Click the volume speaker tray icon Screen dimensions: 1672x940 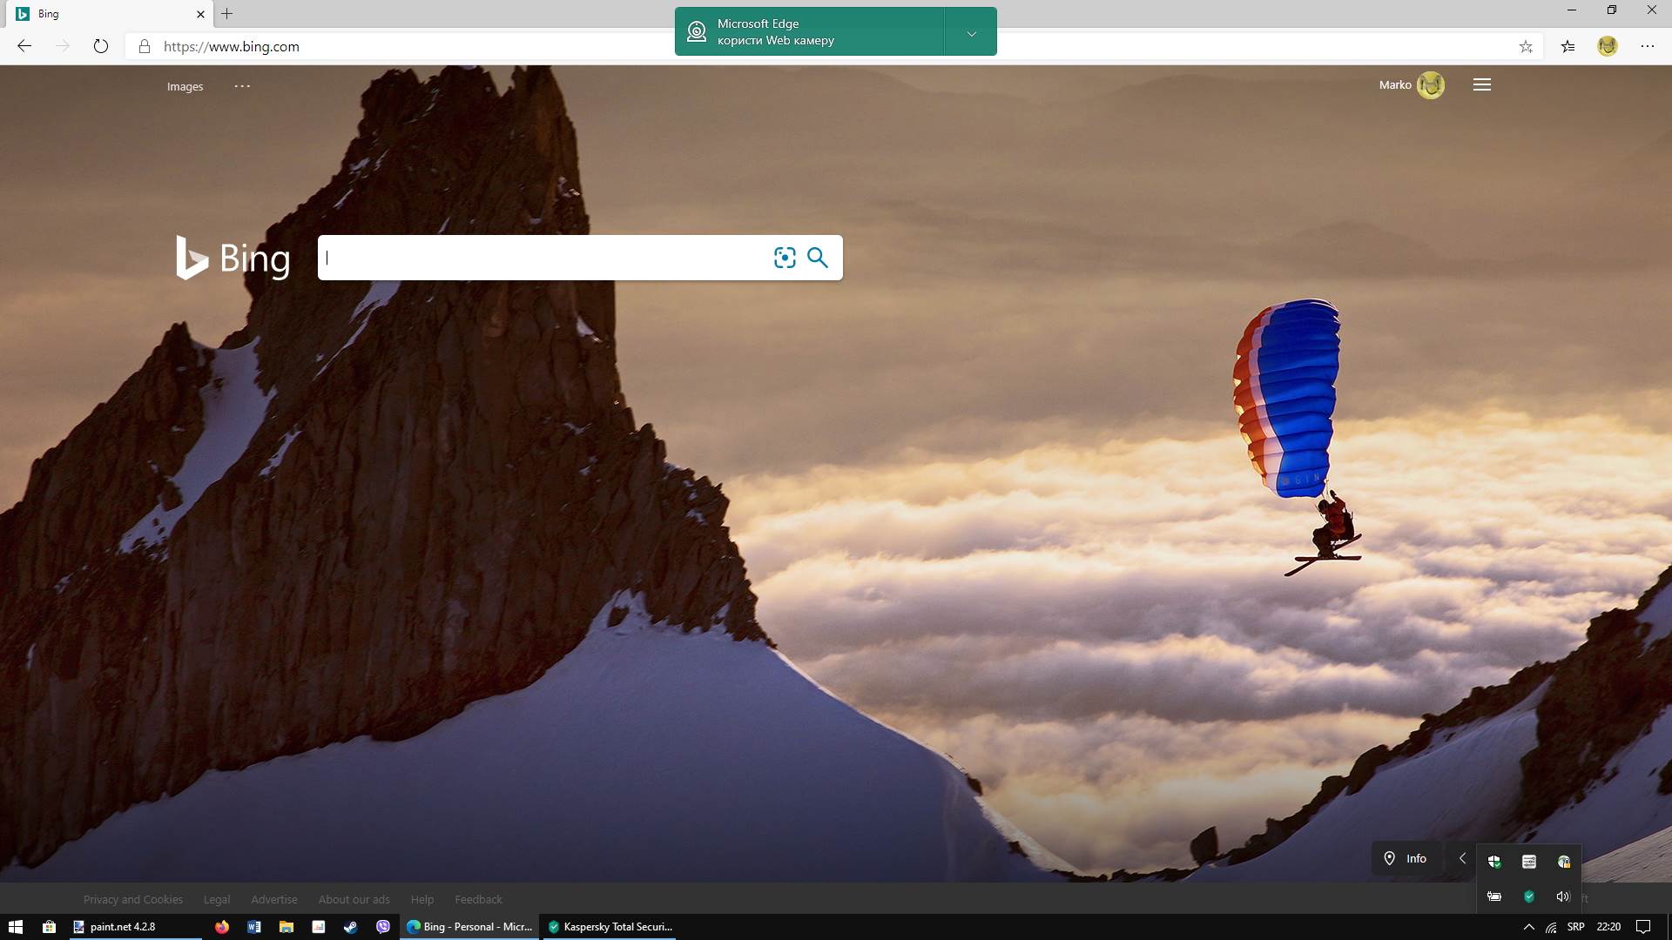pyautogui.click(x=1563, y=896)
